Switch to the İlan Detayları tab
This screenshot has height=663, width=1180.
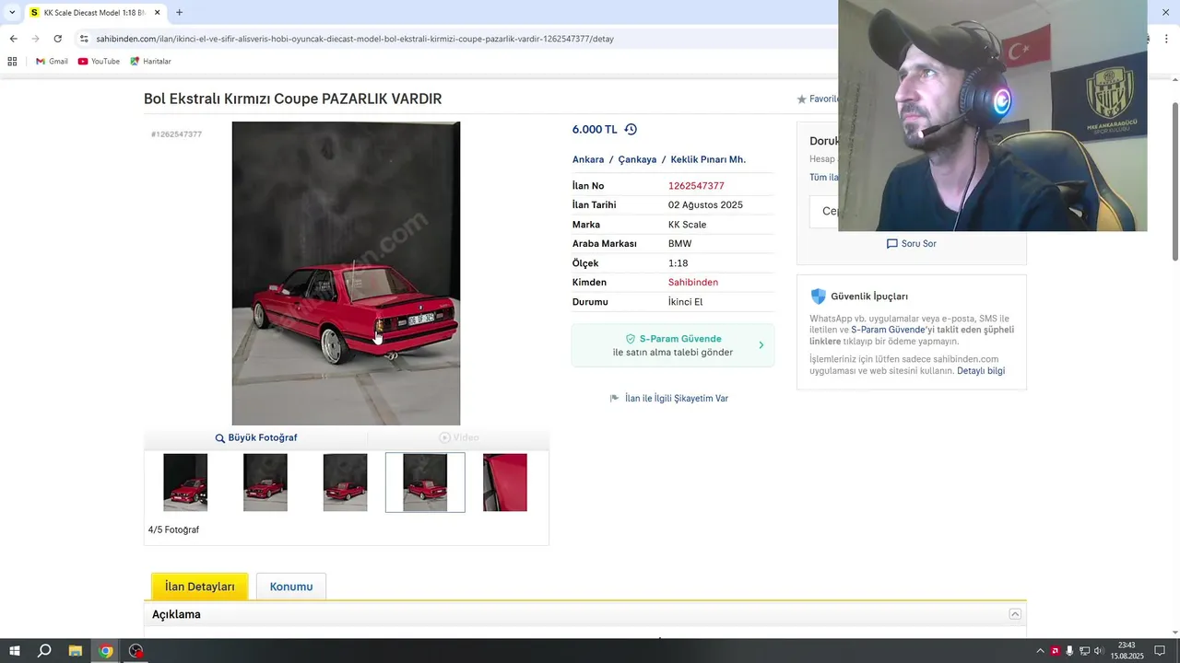[x=200, y=587]
